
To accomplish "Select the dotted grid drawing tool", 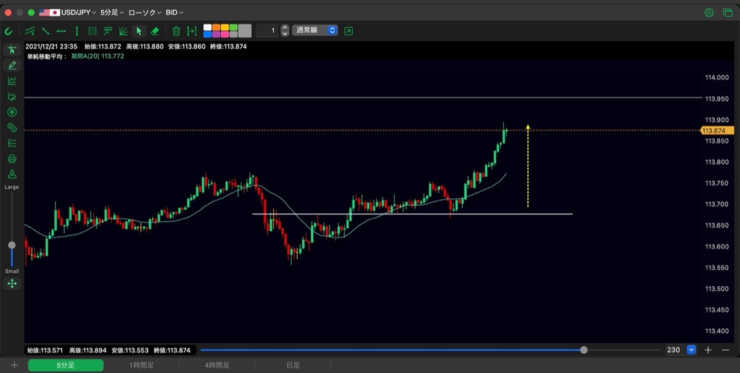I will (x=92, y=31).
